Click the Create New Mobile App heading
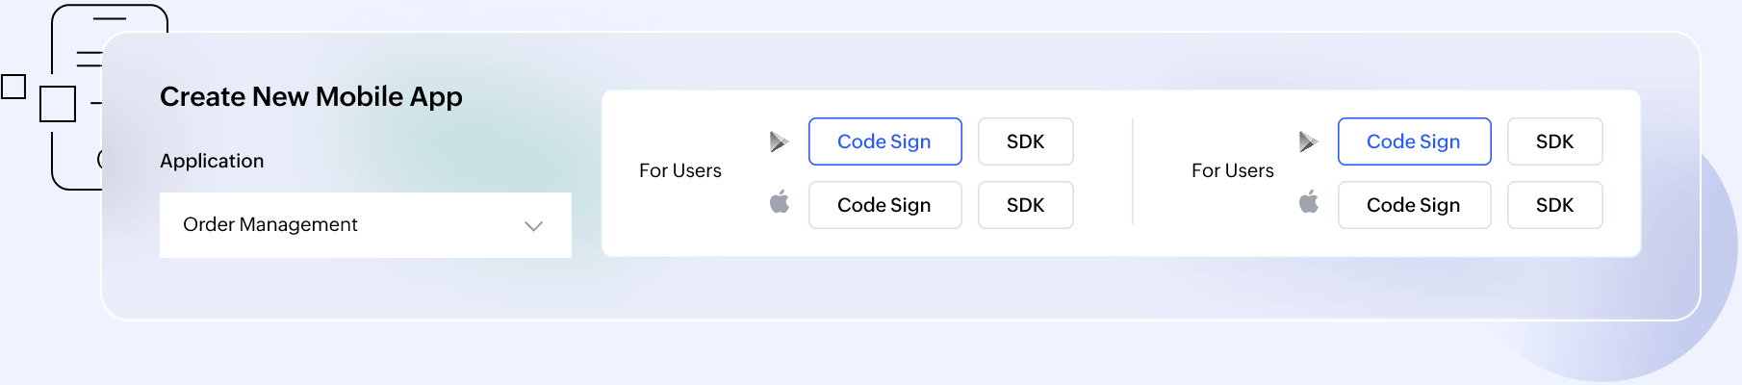The width and height of the screenshot is (1742, 385). coord(311,97)
